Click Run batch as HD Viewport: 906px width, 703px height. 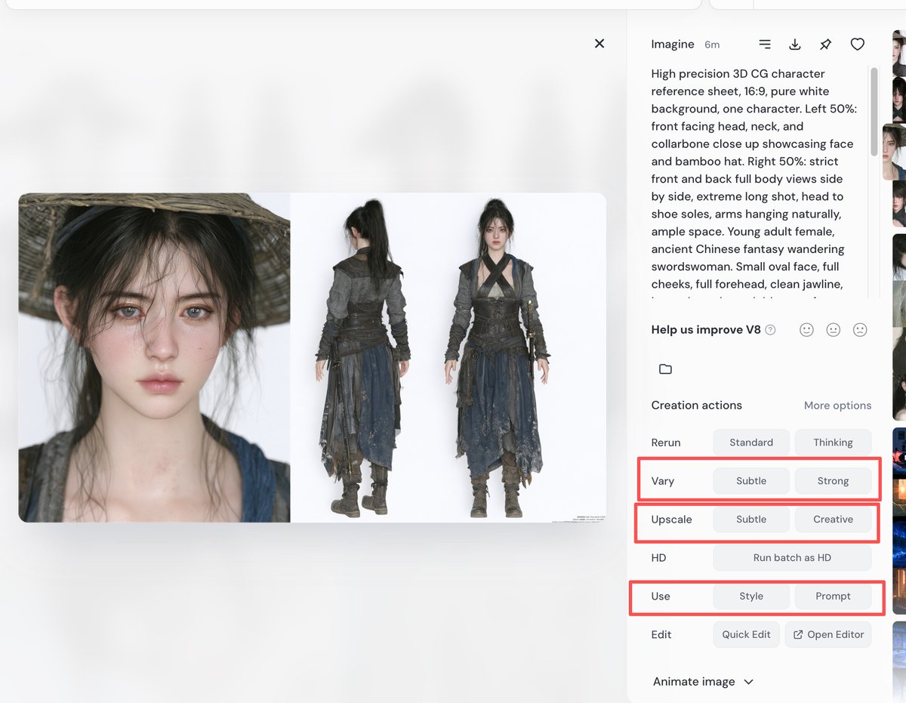792,558
